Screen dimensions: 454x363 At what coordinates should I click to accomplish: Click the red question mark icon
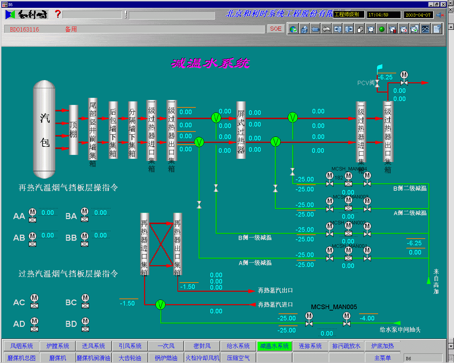coord(58,14)
